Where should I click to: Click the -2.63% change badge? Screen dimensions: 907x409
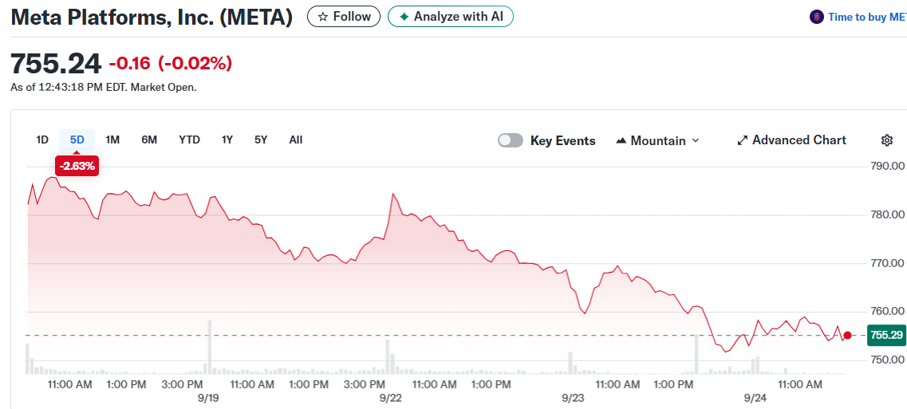click(77, 166)
